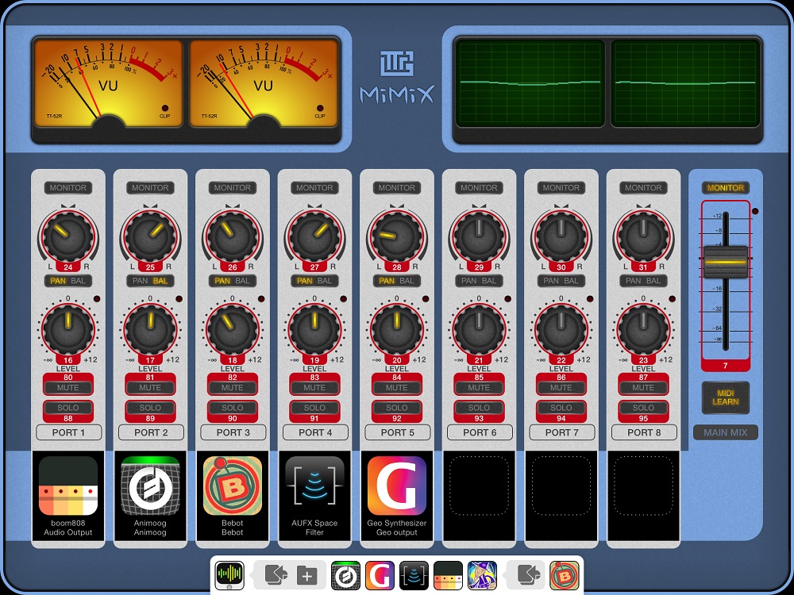This screenshot has width=794, height=595.
Task: Click the output-arrow icon beside Bebot in dock
Action: [529, 574]
